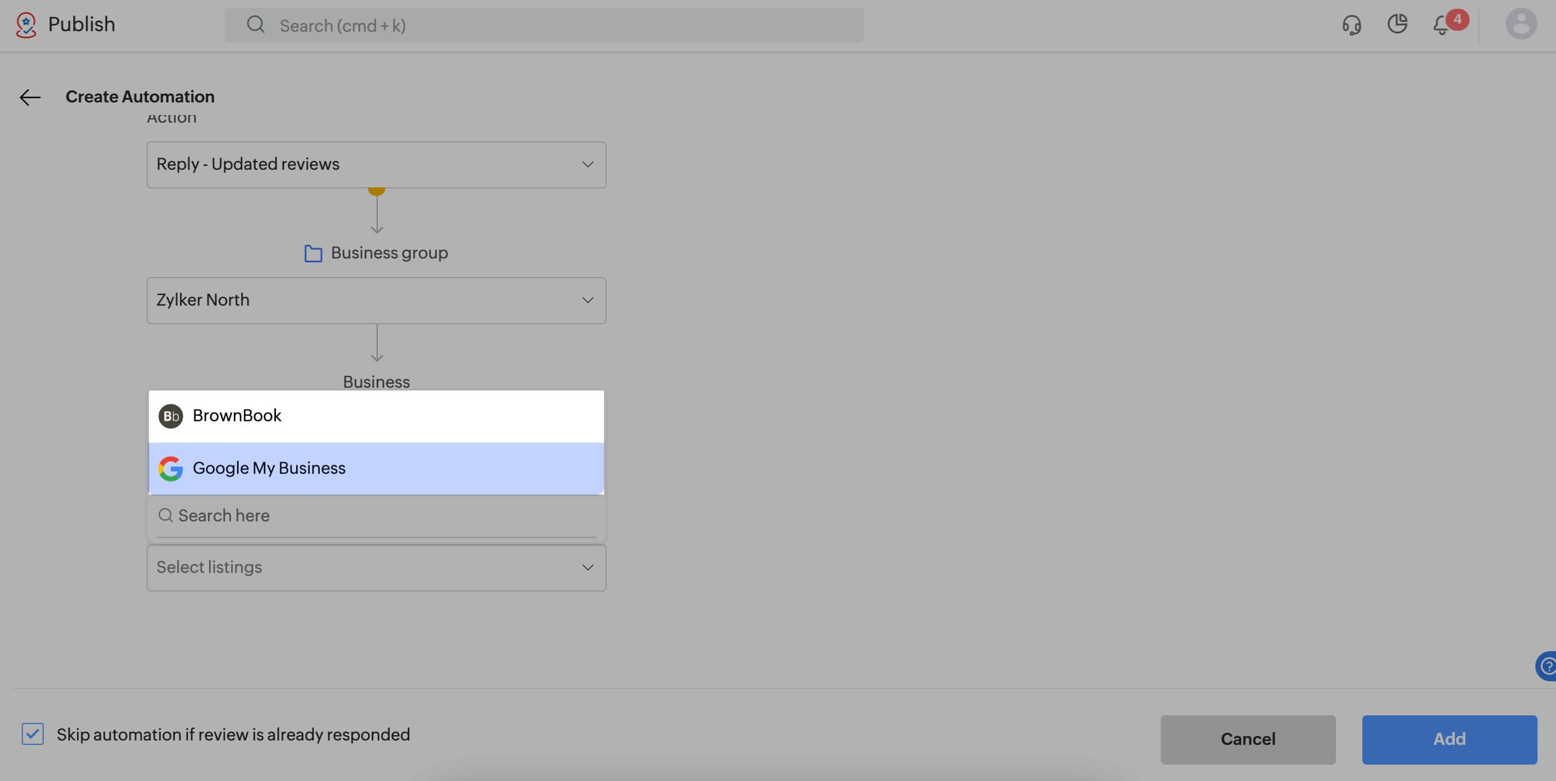Click the Business group folder icon

tap(313, 253)
